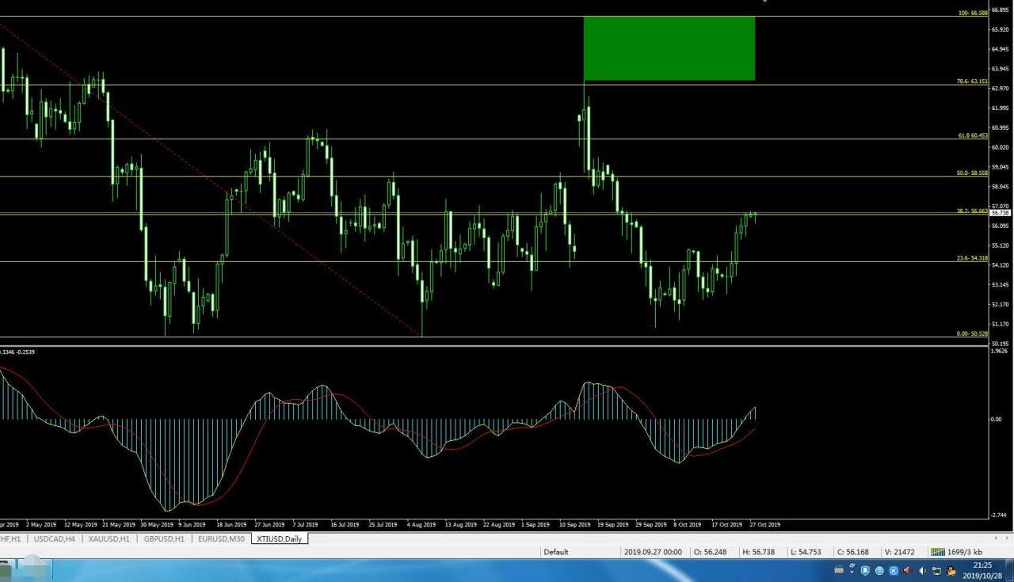The image size is (1014, 582).
Task: Click the 61.8 Fibonacci level label
Action: [x=973, y=135]
